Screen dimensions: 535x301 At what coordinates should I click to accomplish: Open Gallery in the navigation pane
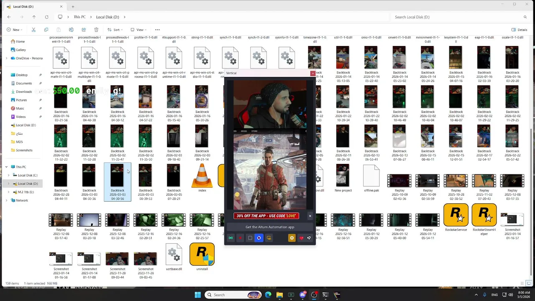pos(21,50)
